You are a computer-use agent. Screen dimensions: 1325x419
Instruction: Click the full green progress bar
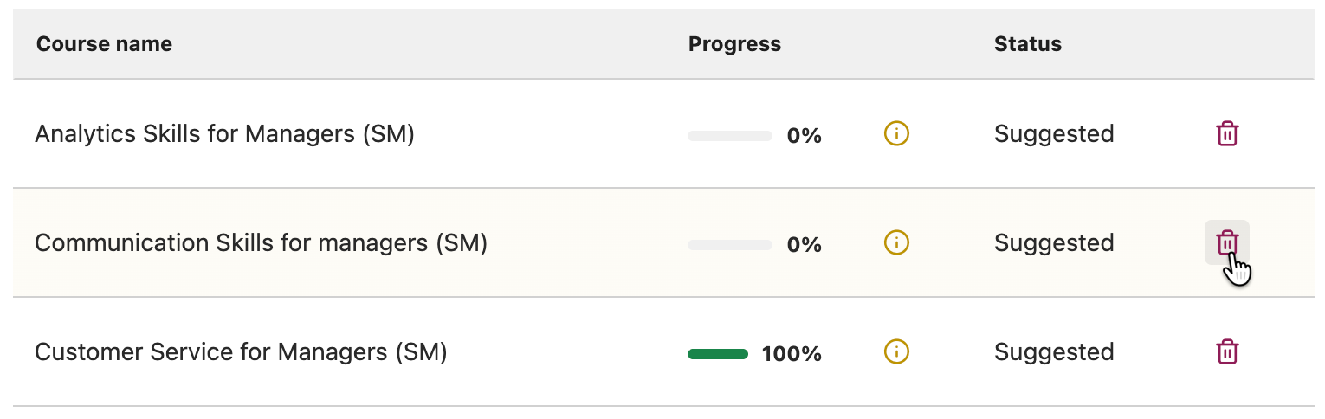(718, 354)
